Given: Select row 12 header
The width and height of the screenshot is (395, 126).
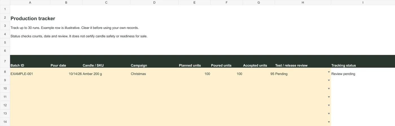Looking at the screenshot, I should (5, 105).
